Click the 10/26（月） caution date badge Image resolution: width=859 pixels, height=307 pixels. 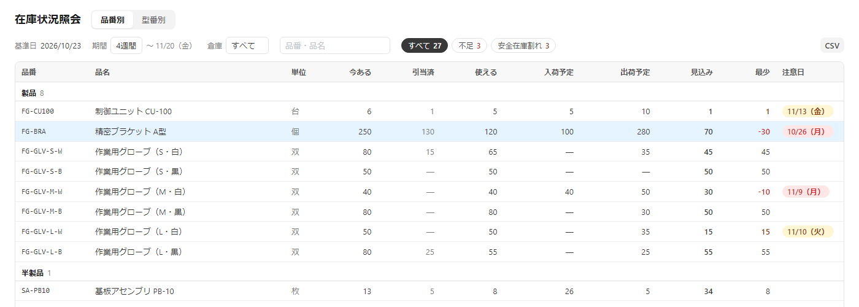pyautogui.click(x=807, y=131)
